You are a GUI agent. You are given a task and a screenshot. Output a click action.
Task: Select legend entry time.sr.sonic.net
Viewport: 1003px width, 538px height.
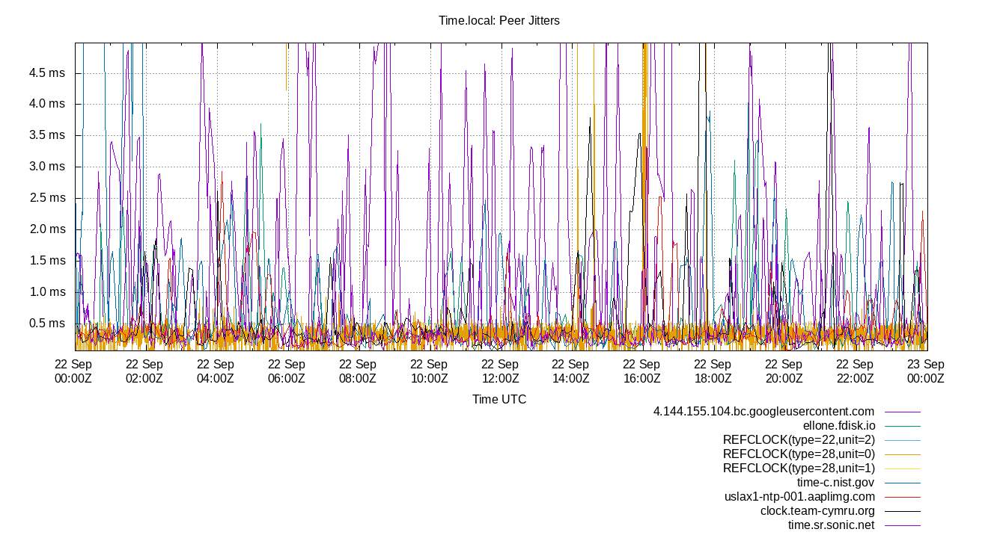click(832, 525)
